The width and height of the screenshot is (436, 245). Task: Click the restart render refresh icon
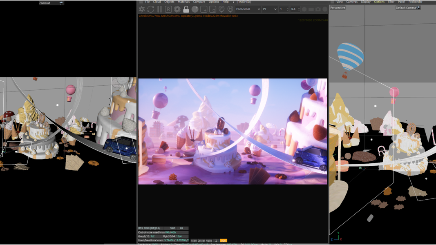point(151,9)
